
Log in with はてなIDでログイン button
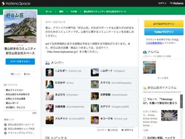pos(164,24)
